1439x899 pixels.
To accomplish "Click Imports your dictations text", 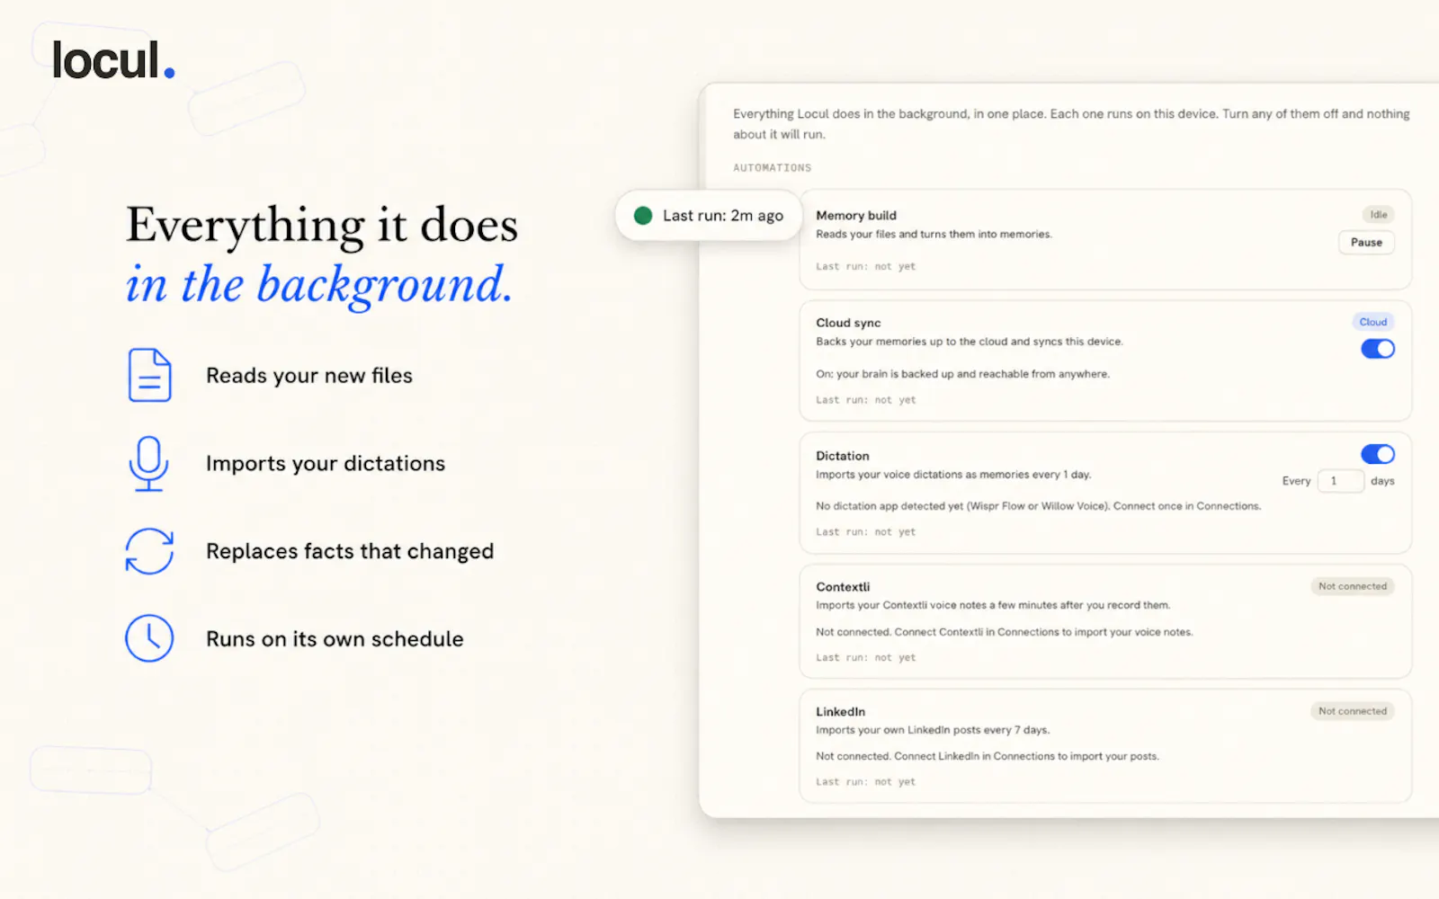I will pyautogui.click(x=326, y=464).
